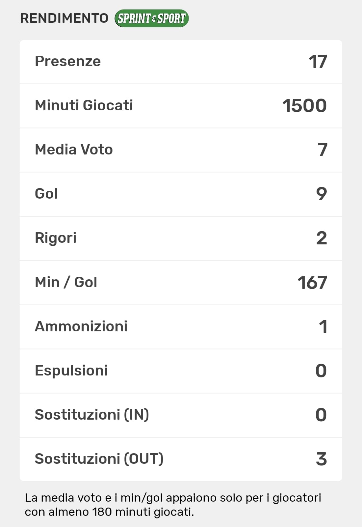
Task: Select the Ammonizioni row
Action: 181,326
